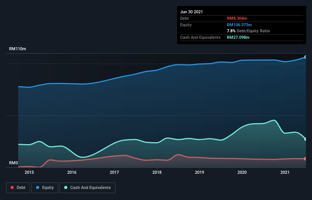This screenshot has height=200, width=312.
Task: Select the 2019 x-axis label
Action: [200, 173]
